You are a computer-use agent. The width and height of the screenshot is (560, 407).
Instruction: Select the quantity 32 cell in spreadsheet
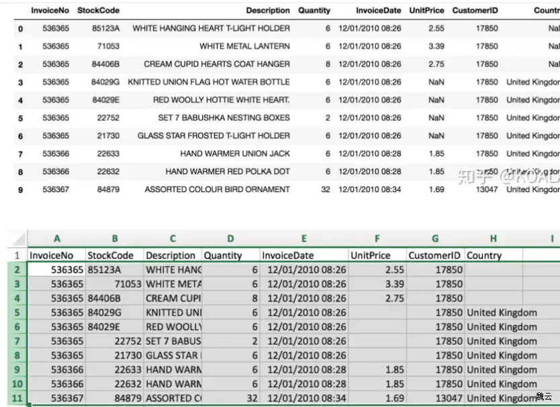point(231,398)
